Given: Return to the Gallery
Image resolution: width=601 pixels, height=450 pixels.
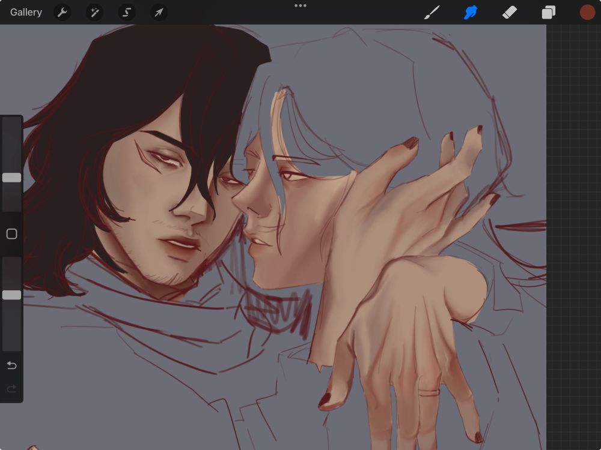Looking at the screenshot, I should coord(26,12).
